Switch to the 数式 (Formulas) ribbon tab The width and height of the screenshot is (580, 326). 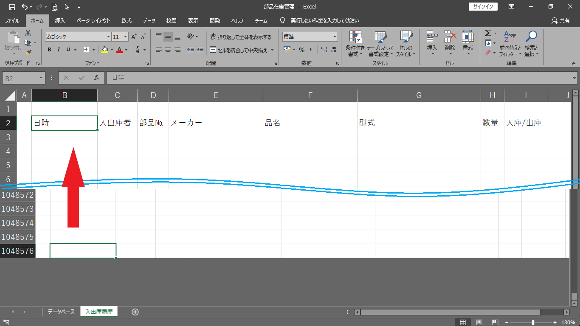[127, 20]
